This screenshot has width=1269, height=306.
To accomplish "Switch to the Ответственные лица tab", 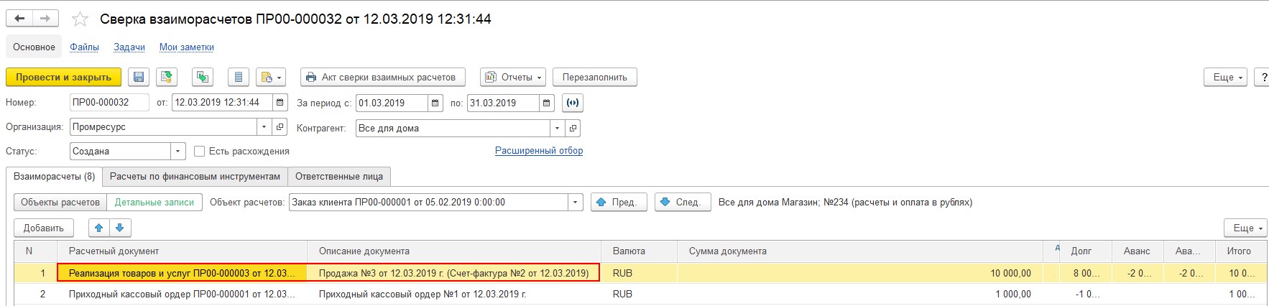I will [339, 176].
